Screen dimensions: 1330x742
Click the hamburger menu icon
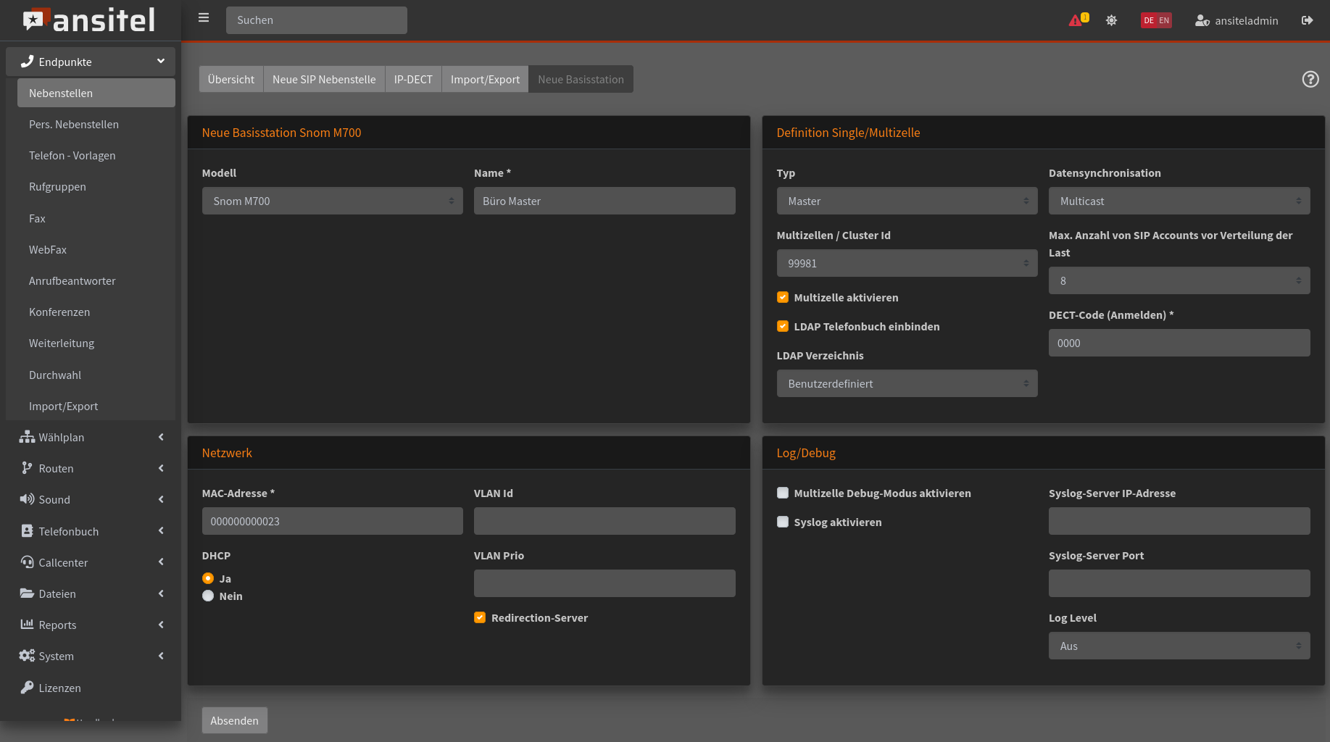pyautogui.click(x=204, y=18)
